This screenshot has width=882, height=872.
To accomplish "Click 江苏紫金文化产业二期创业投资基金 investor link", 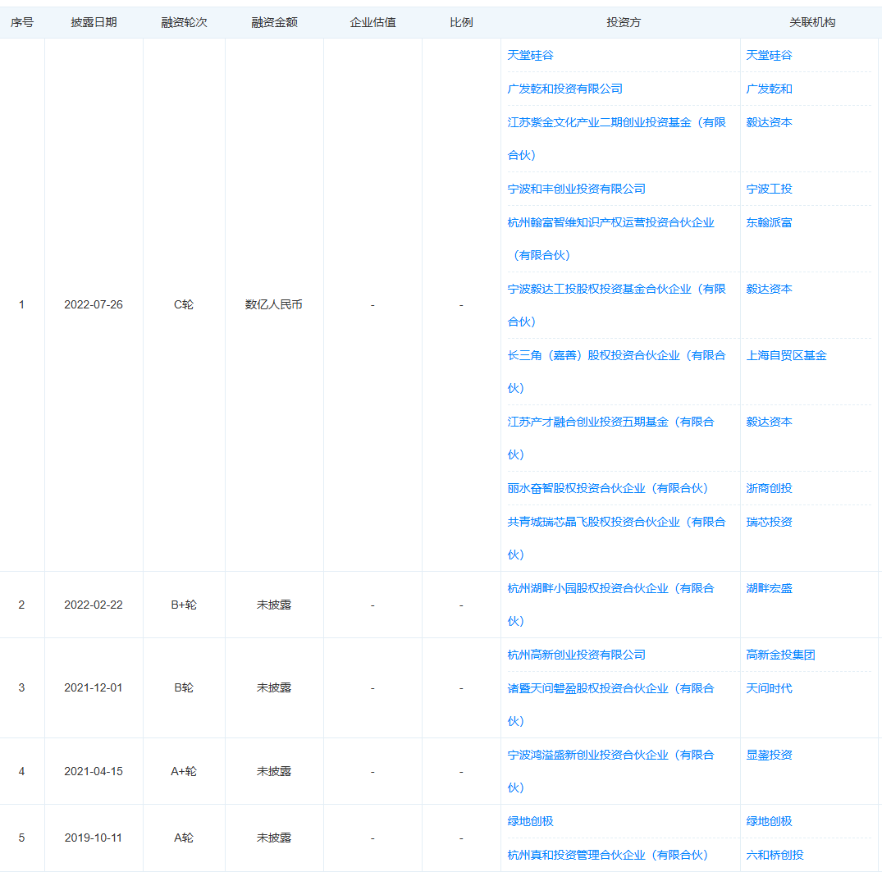I will pos(615,122).
